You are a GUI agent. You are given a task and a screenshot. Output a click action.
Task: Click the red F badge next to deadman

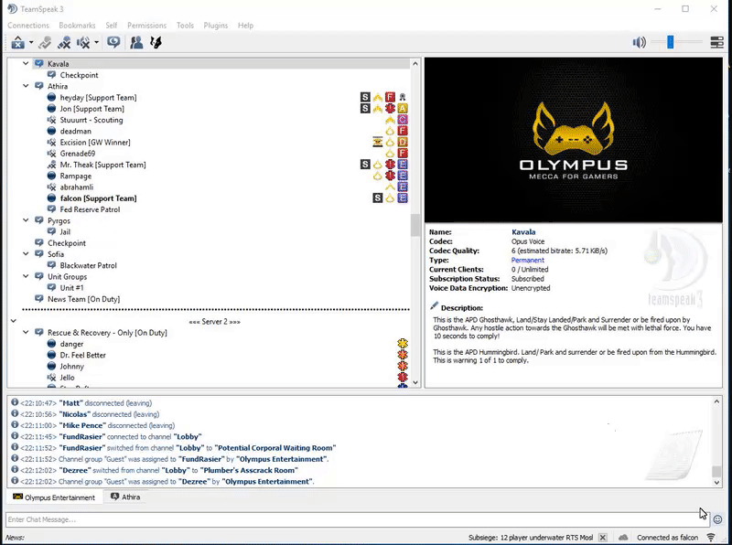coord(403,131)
